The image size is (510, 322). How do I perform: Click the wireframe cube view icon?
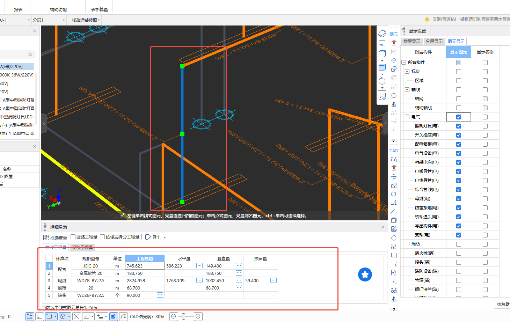tap(382, 54)
